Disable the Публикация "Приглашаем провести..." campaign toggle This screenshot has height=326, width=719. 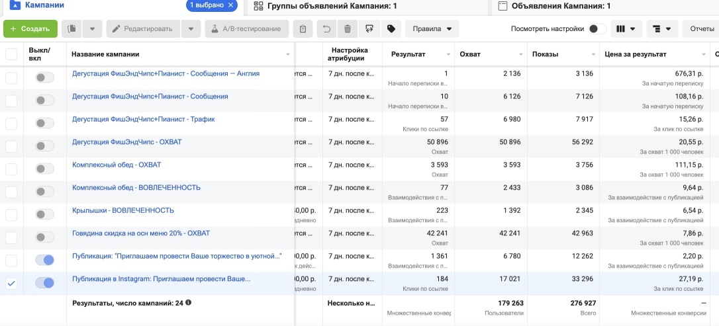click(45, 260)
